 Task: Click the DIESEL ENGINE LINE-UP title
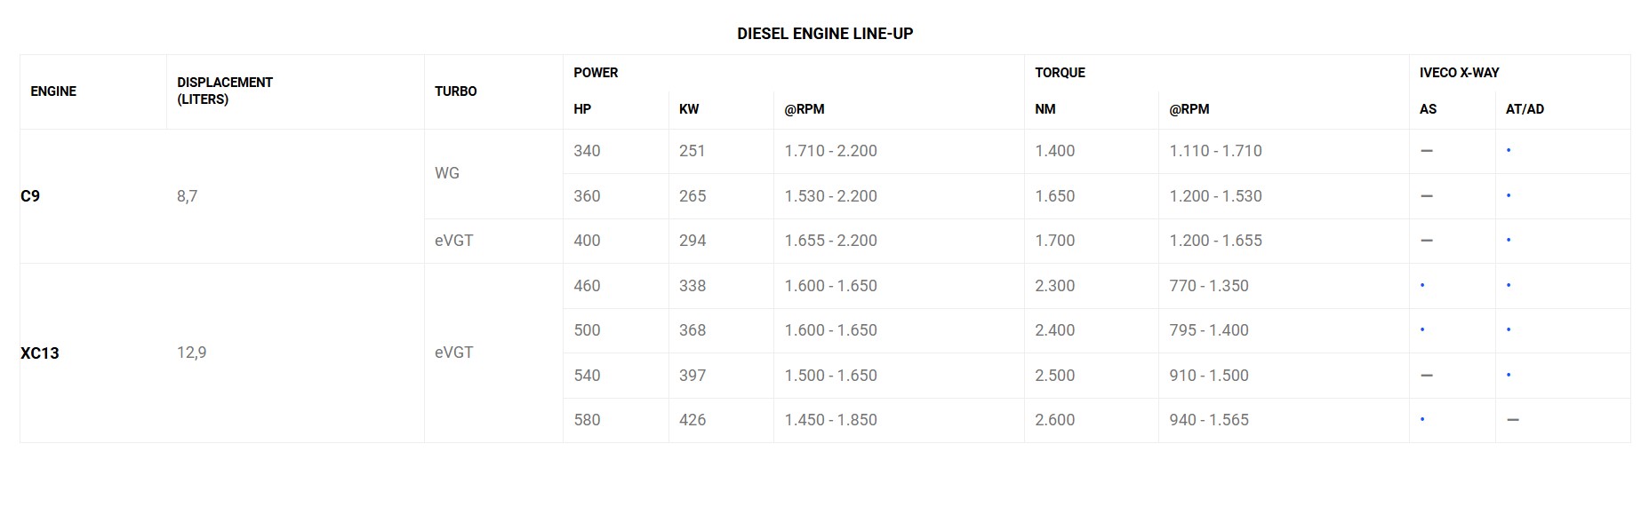[824, 34]
